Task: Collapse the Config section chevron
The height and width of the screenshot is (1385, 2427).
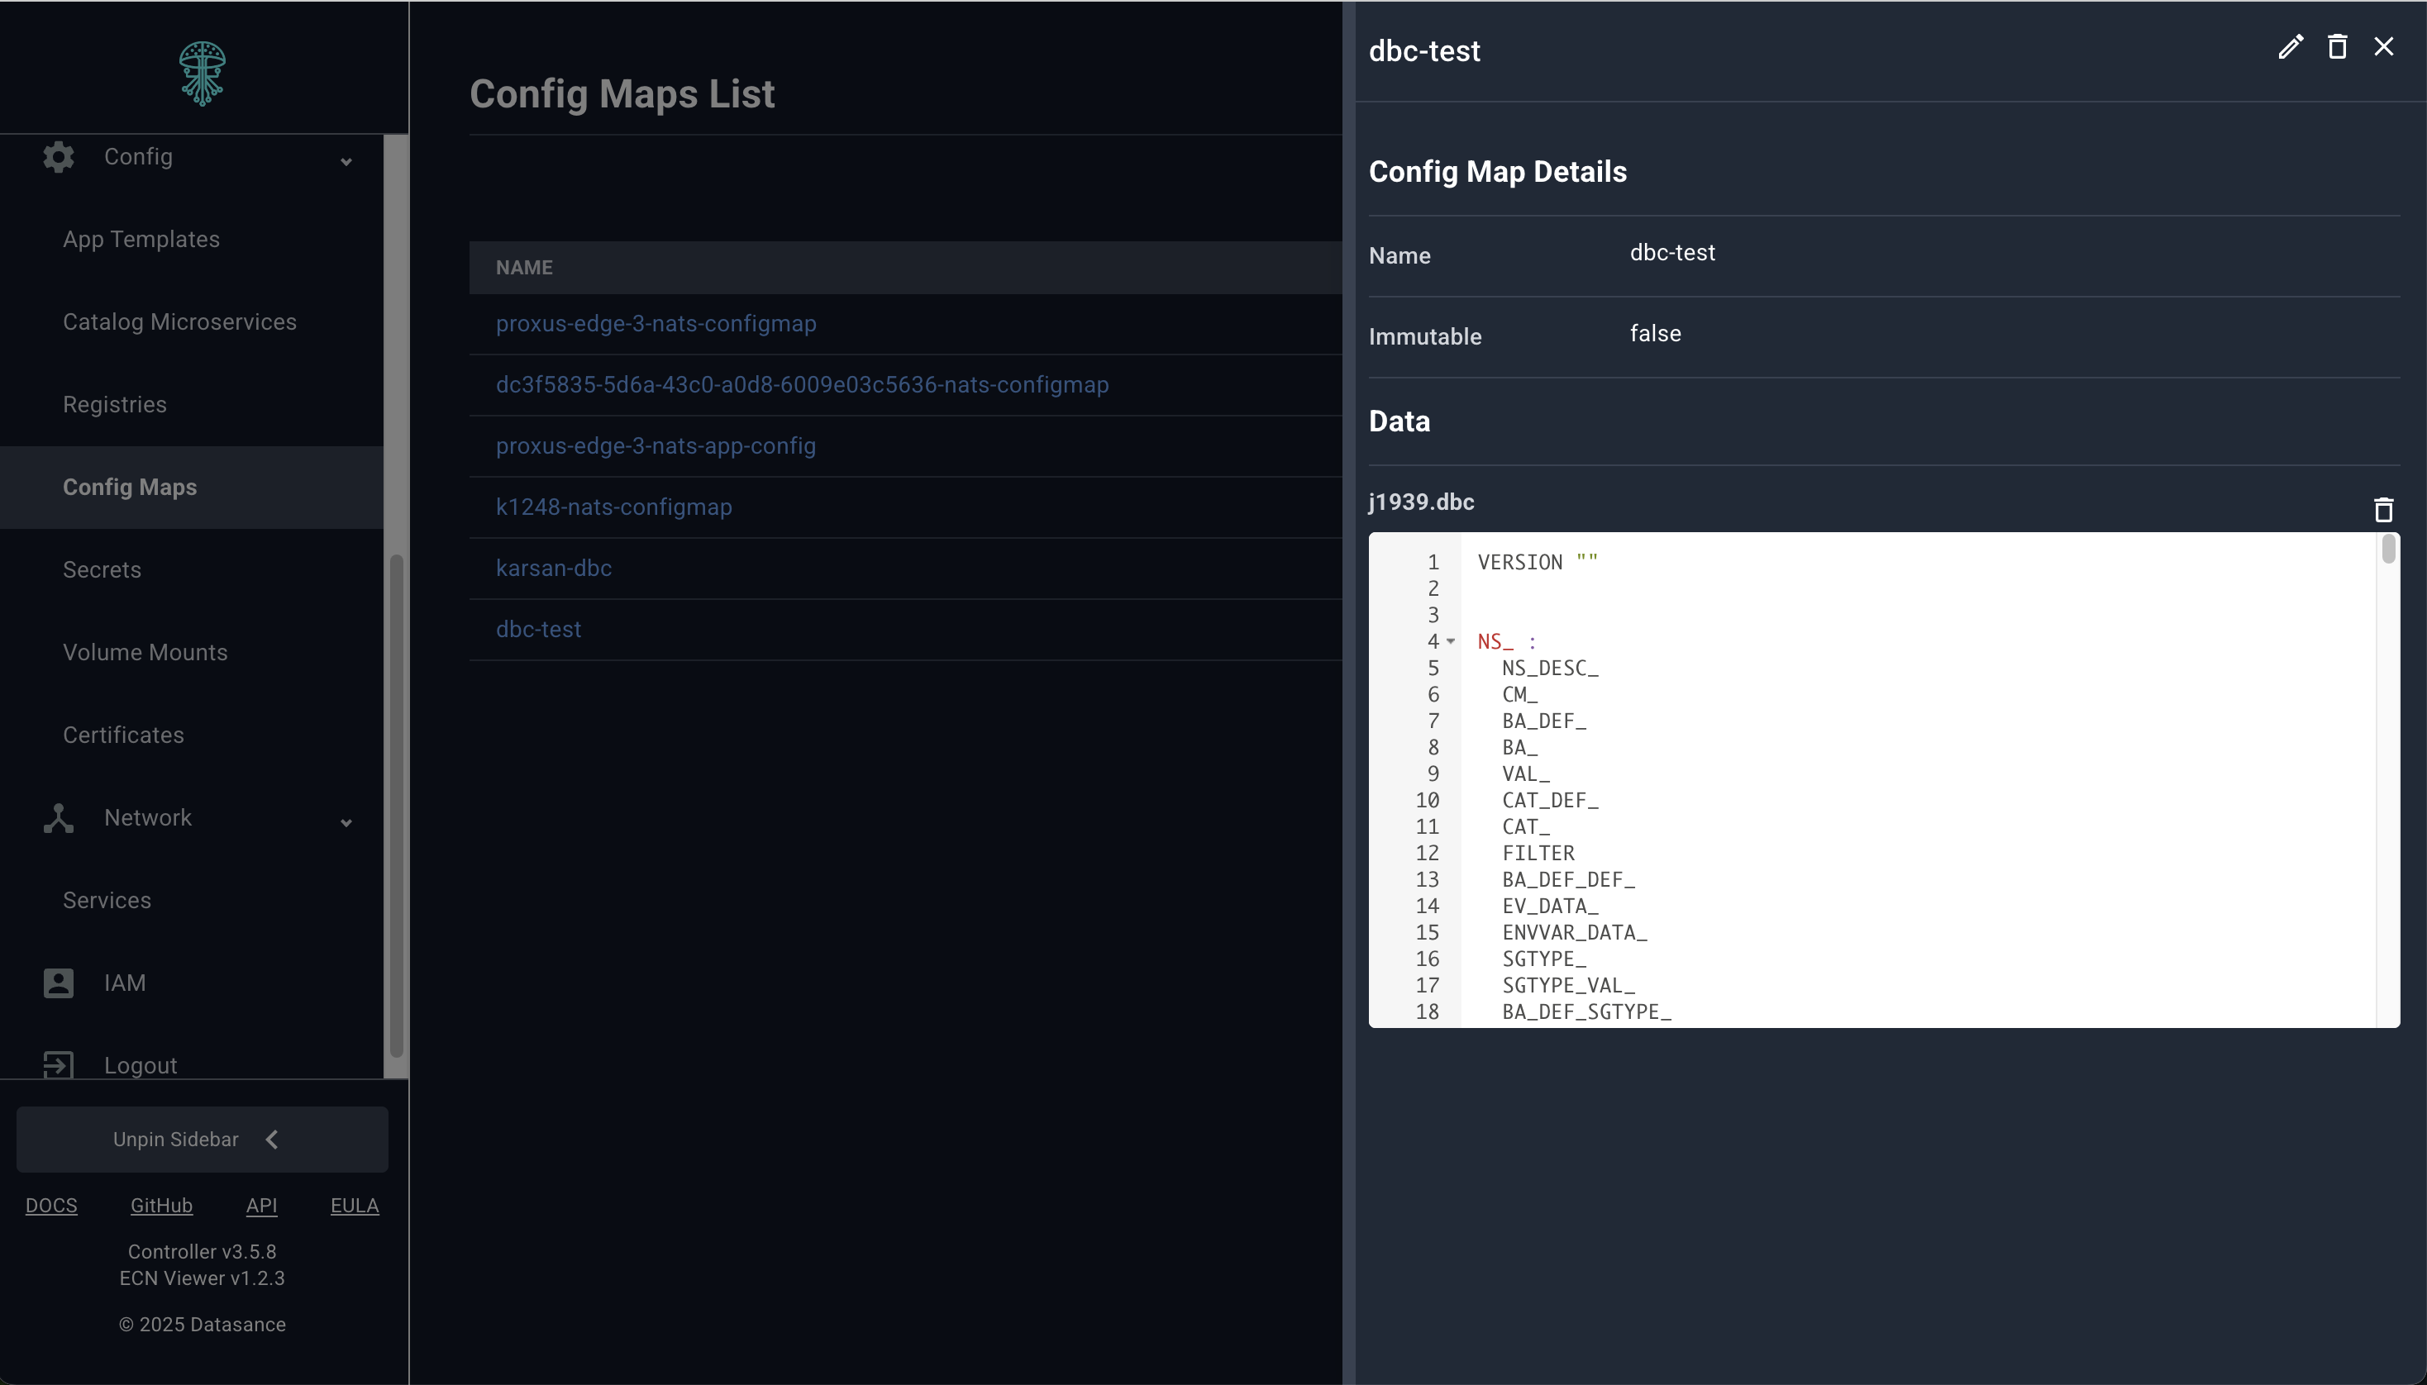Action: [x=346, y=162]
